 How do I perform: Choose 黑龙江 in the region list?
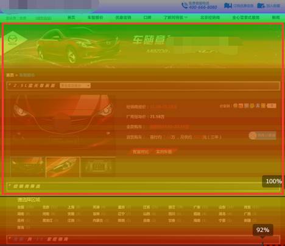[x=47, y=220]
